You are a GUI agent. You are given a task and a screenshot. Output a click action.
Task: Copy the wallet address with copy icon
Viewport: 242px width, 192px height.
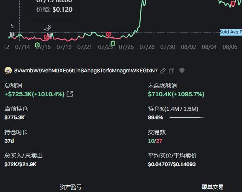coord(172,71)
